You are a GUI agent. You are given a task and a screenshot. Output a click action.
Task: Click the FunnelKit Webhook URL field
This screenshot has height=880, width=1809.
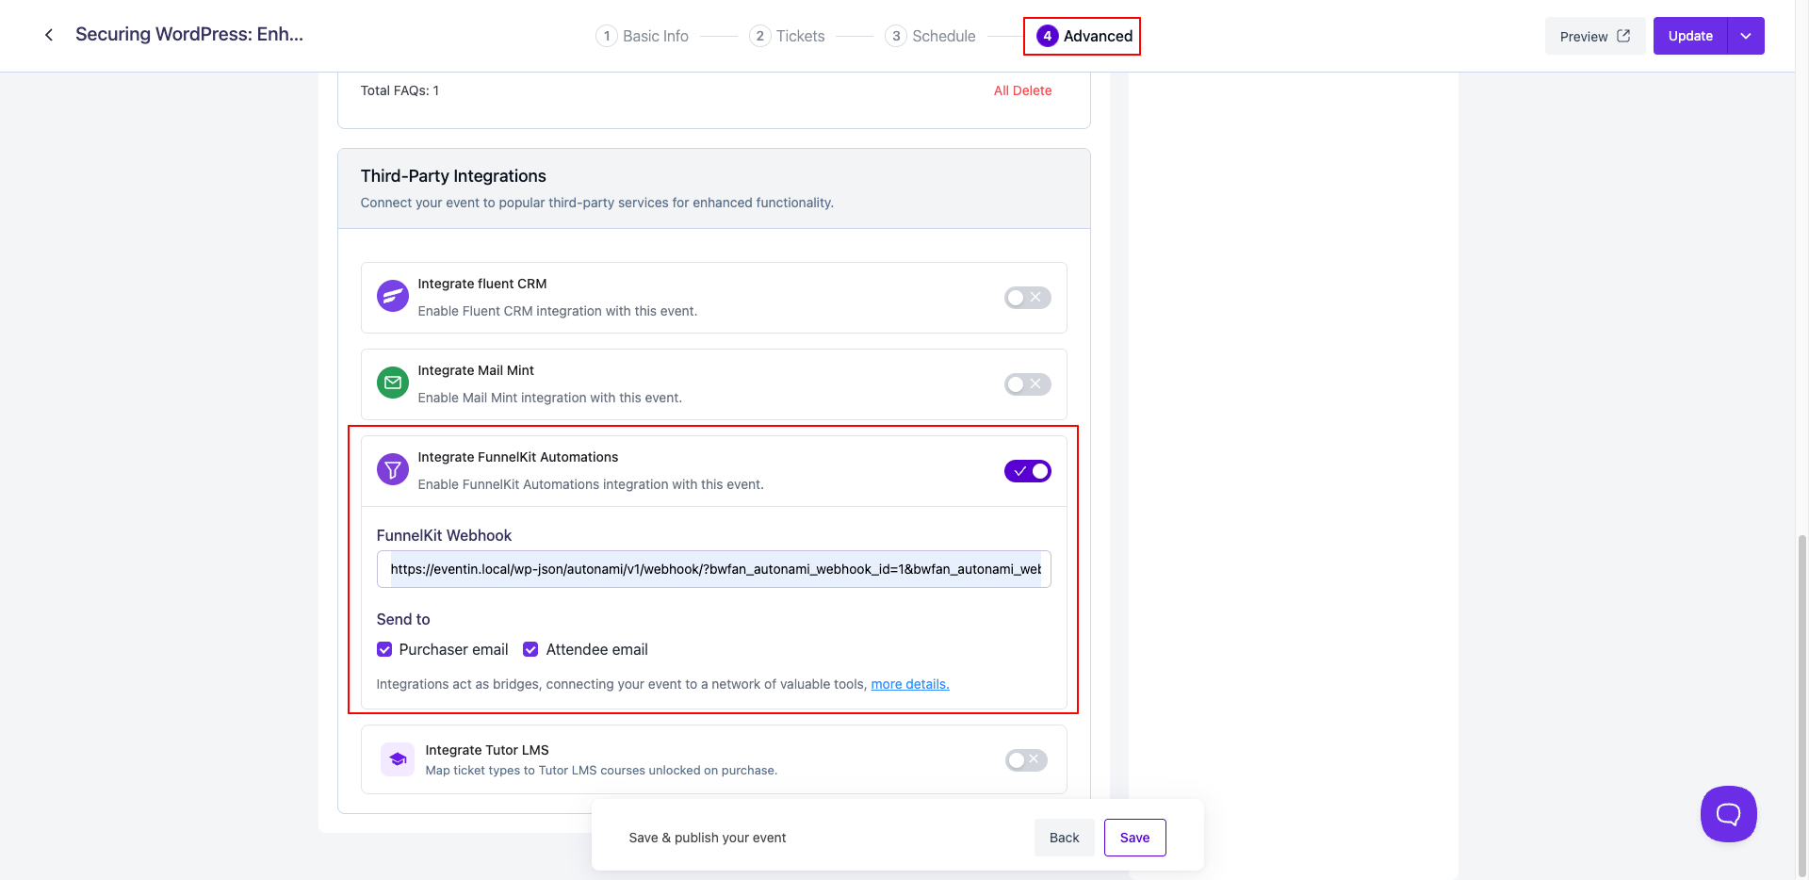click(x=714, y=569)
